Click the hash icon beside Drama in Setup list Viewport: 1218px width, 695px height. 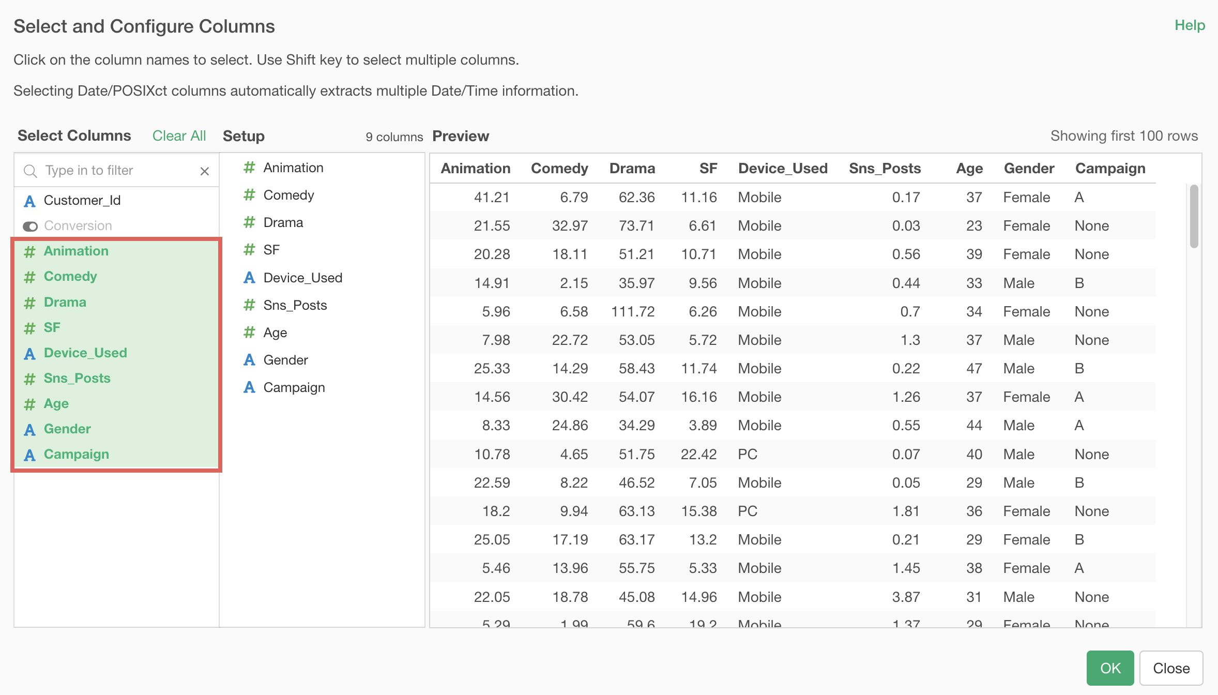[x=250, y=222]
